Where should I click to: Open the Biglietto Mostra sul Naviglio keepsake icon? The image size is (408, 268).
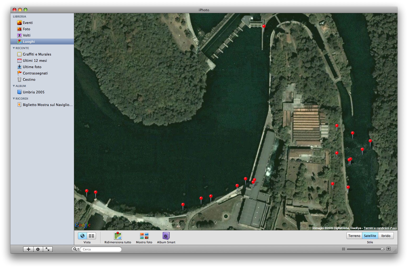click(x=19, y=105)
